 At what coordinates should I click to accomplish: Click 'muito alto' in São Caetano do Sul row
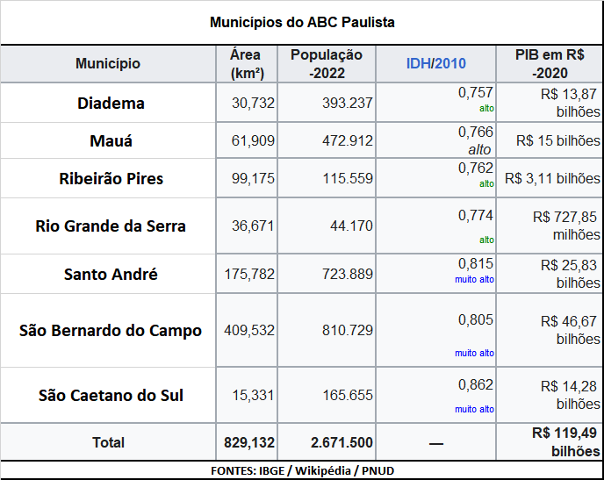(x=474, y=409)
